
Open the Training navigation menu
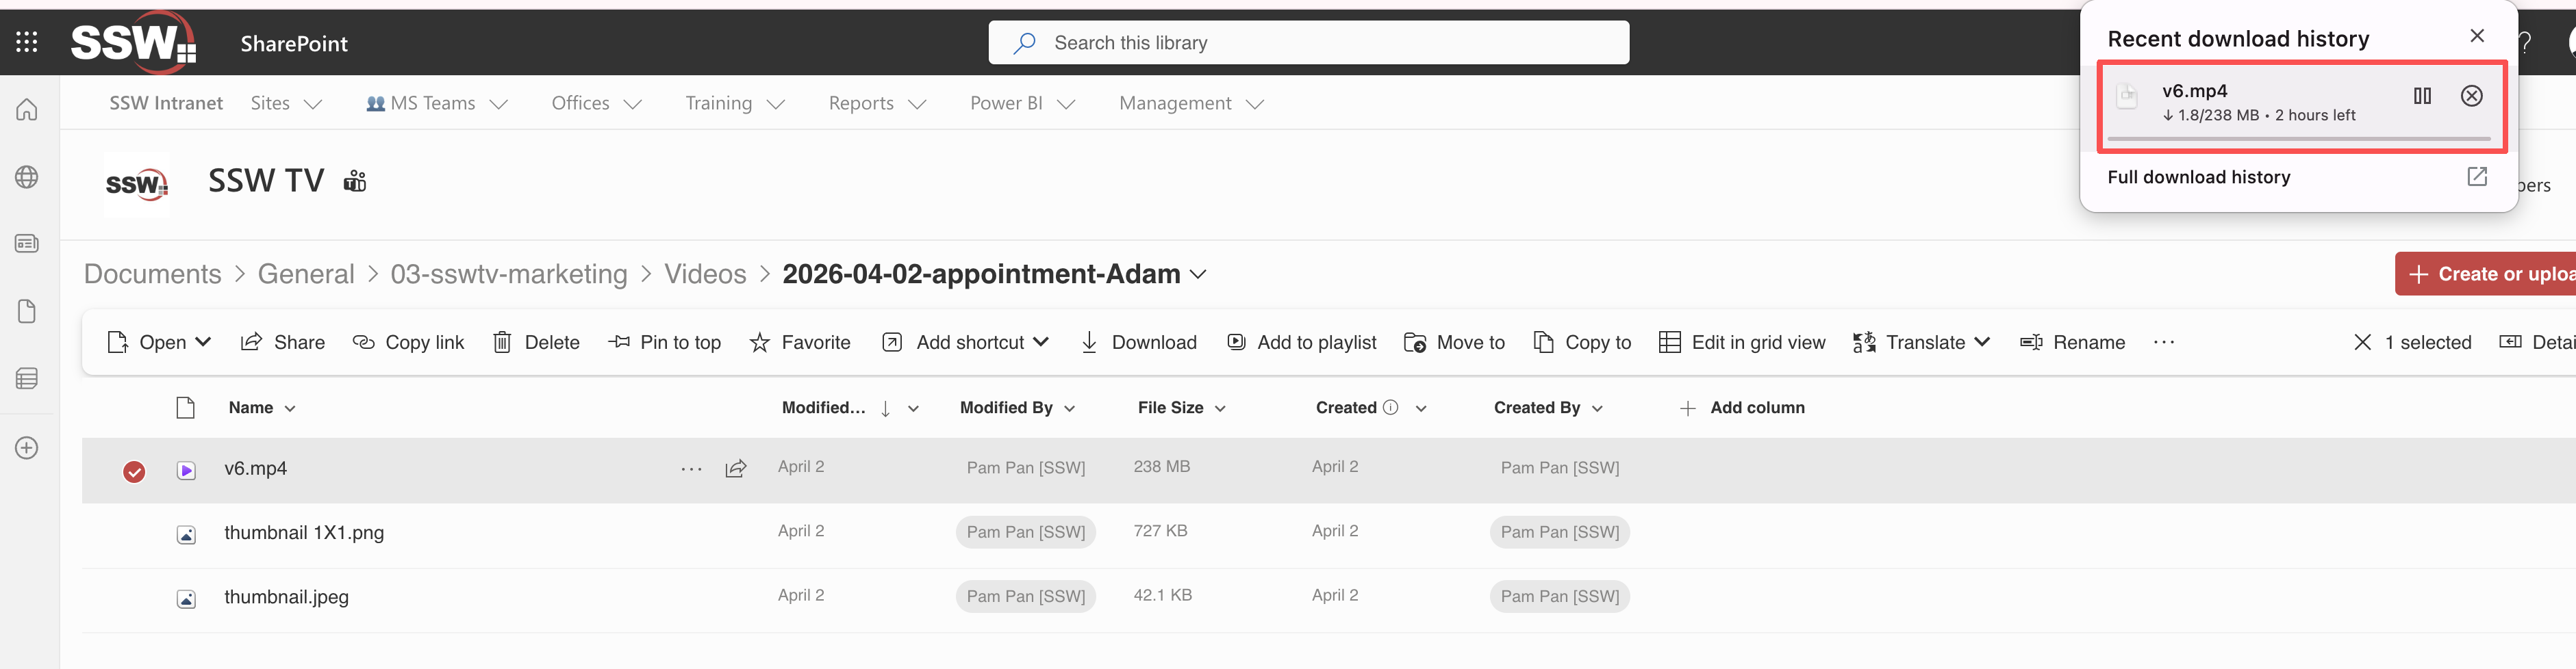(734, 104)
